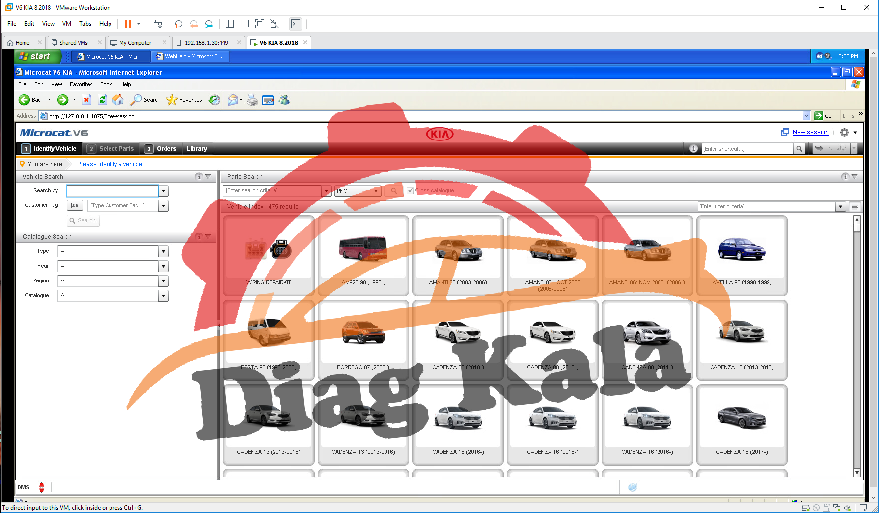Click info icon beside shortcut field
This screenshot has height=513, width=879.
[x=694, y=148]
